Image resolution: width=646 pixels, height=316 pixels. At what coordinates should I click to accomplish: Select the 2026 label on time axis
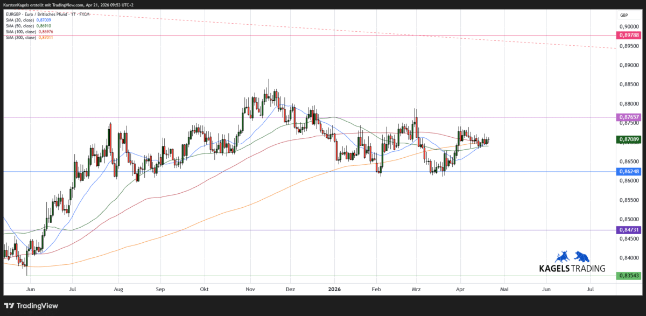click(x=334, y=289)
